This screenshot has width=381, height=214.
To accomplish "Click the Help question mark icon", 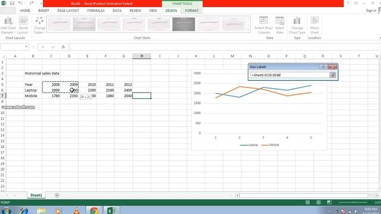I will 348,3.
